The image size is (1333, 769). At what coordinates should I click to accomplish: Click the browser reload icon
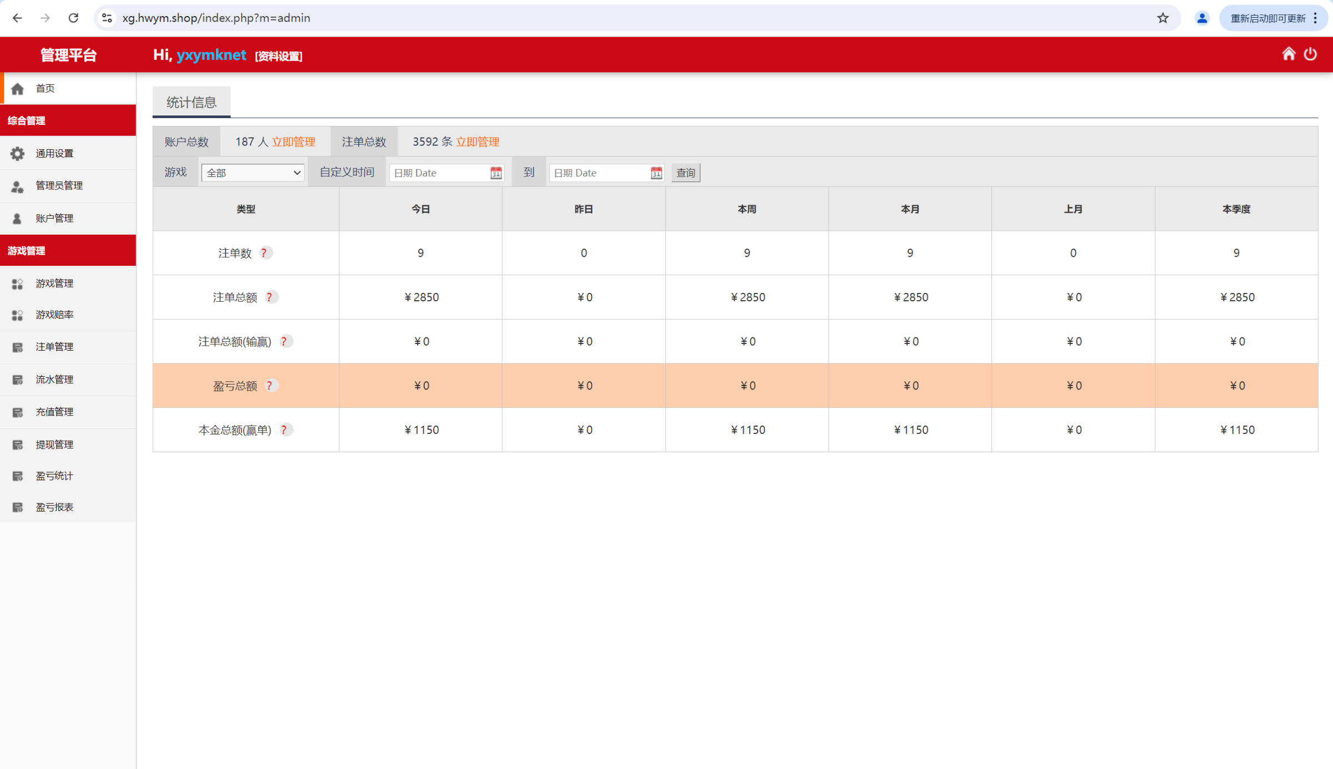click(x=73, y=18)
